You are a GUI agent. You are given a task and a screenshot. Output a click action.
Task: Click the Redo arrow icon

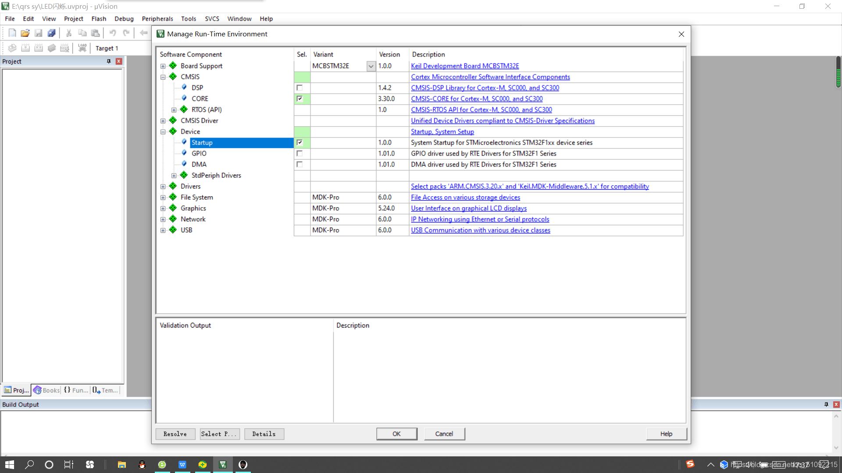click(126, 33)
